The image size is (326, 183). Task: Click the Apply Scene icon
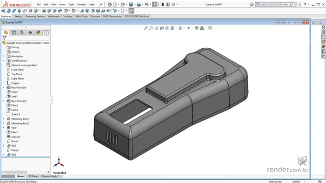pyautogui.click(x=202, y=28)
